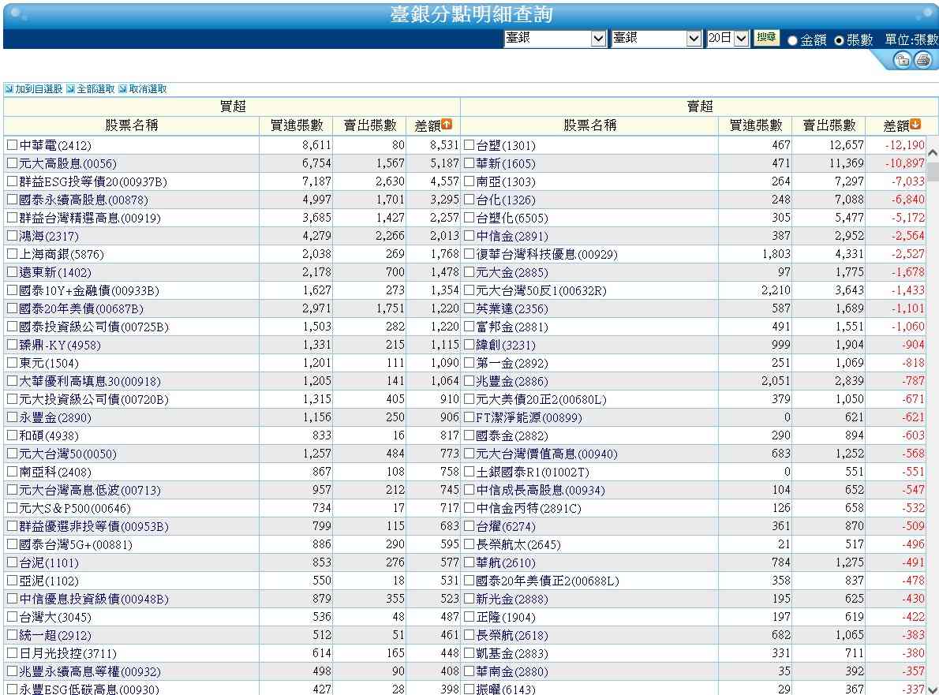Click 賣超 section header
This screenshot has height=695, width=939.
[x=699, y=106]
